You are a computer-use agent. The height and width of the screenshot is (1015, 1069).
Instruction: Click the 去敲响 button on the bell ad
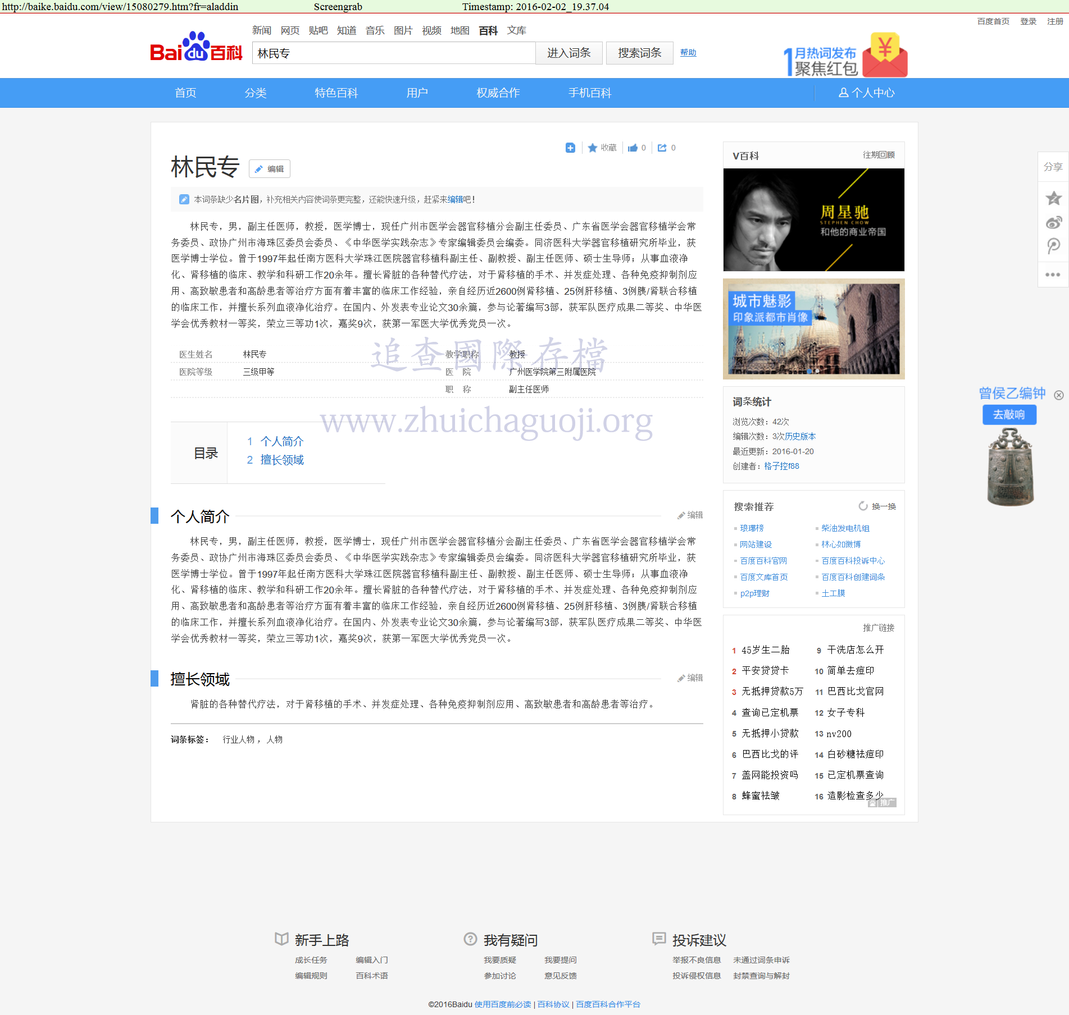pos(1009,415)
